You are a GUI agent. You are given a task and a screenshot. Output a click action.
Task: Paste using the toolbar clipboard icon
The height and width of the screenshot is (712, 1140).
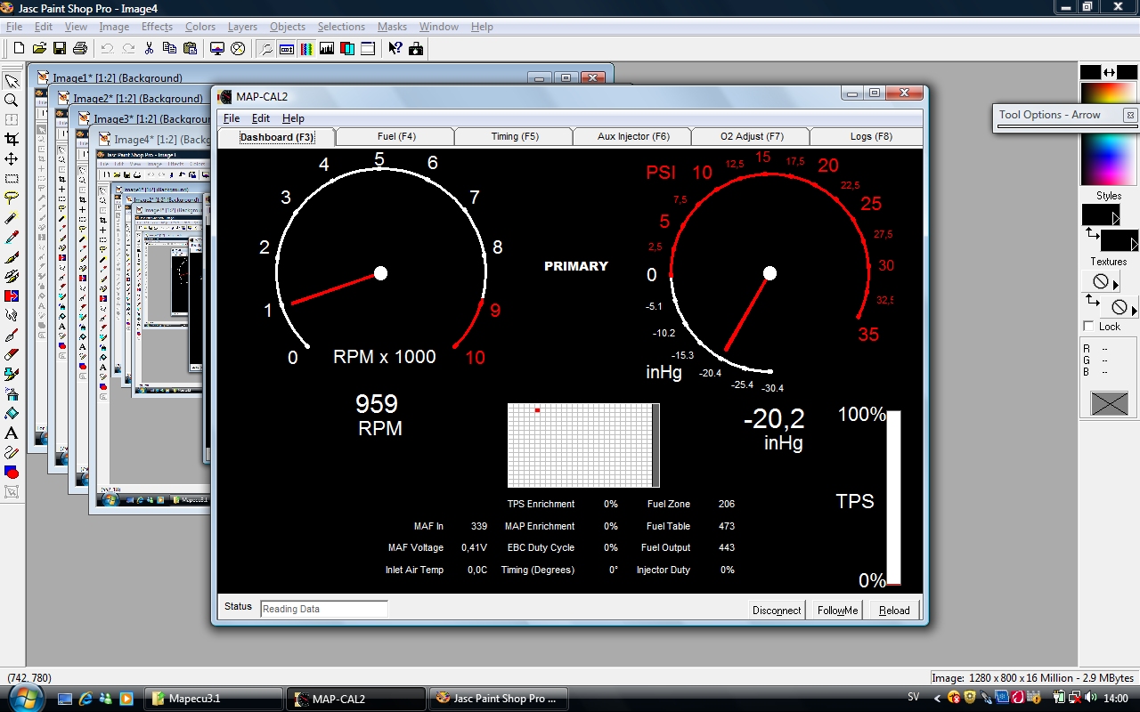(x=190, y=48)
